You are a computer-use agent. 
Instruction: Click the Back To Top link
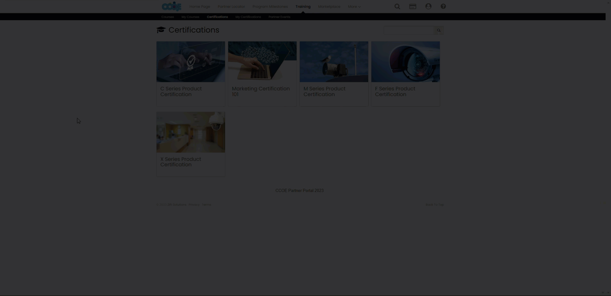click(x=434, y=204)
